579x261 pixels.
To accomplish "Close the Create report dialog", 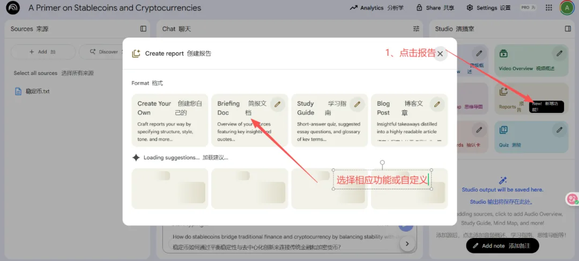I will pos(440,53).
